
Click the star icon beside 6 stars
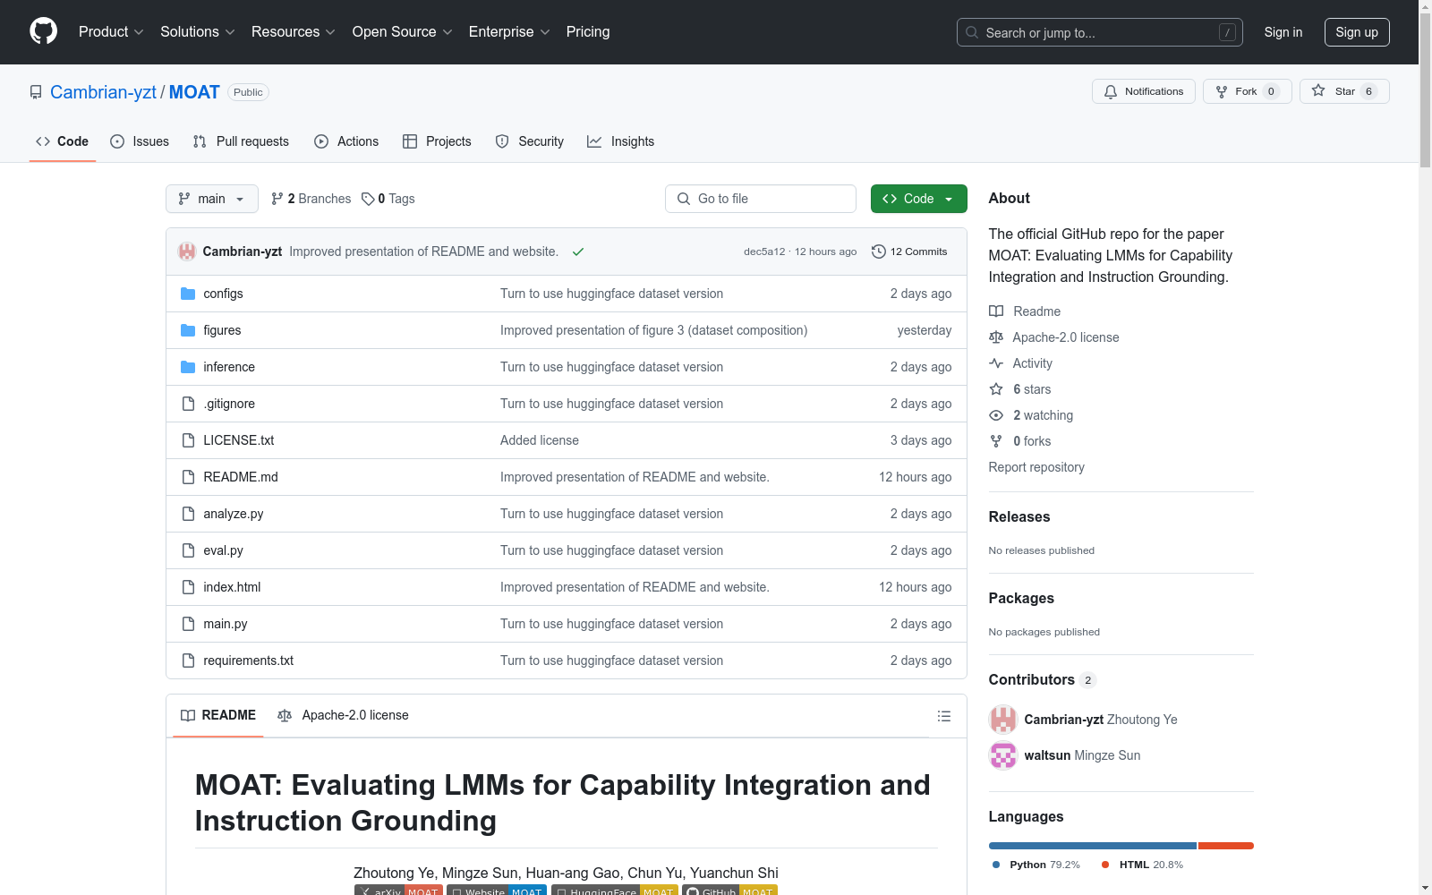point(996,389)
